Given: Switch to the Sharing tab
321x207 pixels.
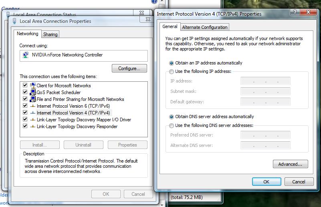Looking at the screenshot, I should pos(50,34).
